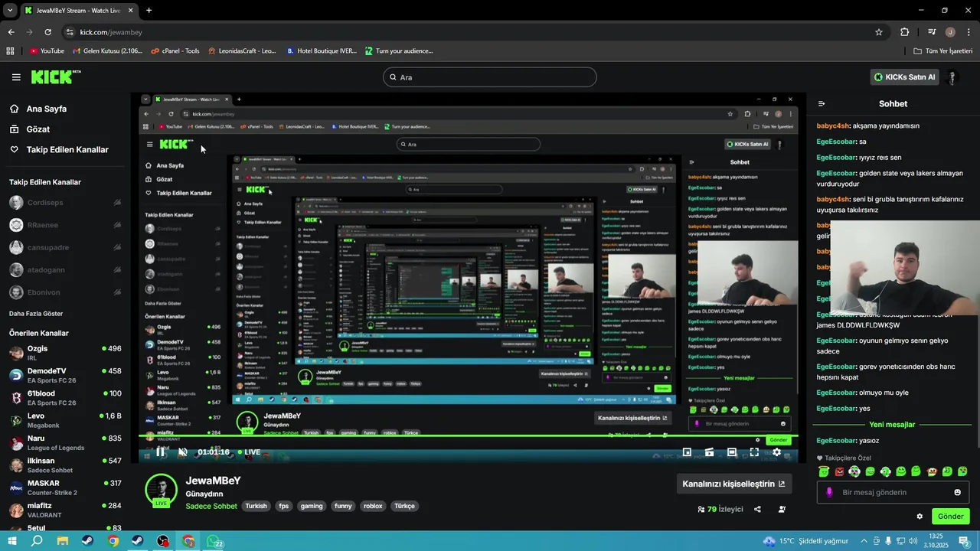Insert the angry red emote
Viewport: 980px width, 551px height.
tap(839, 471)
